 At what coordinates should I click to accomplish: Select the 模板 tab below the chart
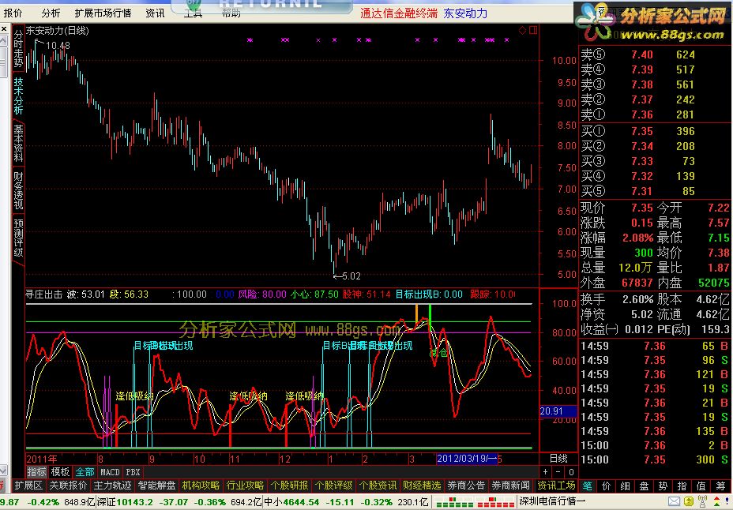(60, 472)
